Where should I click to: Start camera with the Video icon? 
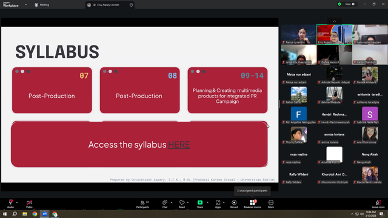29,202
